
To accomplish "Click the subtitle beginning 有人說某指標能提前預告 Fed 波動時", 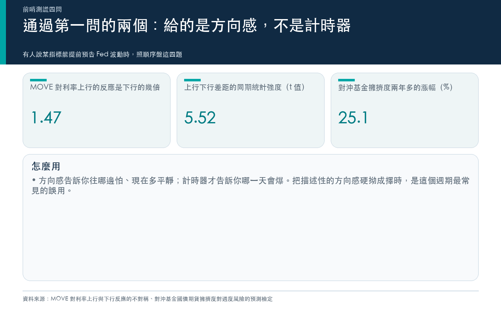I will 102,54.
